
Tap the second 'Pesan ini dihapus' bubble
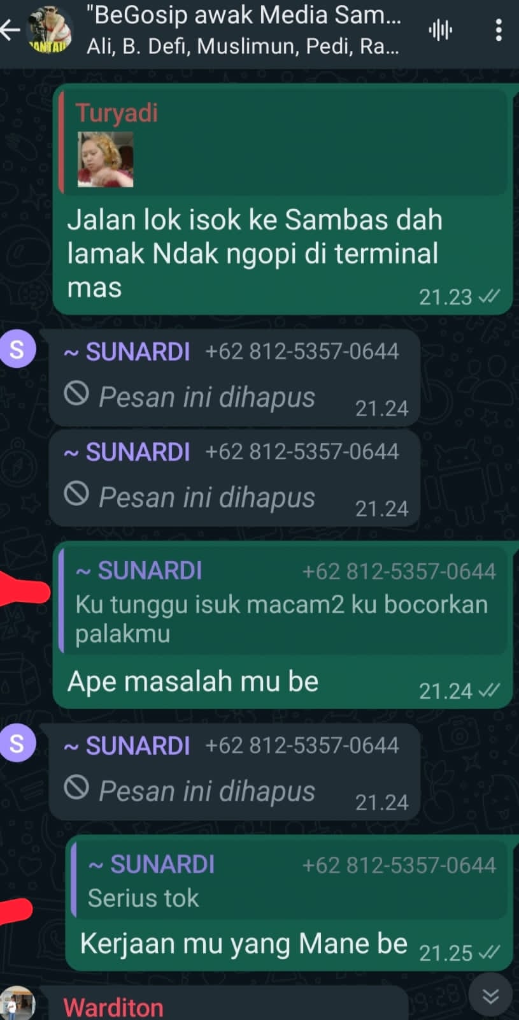234,478
